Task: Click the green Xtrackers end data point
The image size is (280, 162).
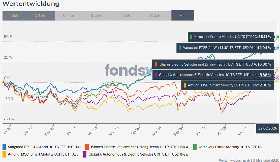Action: pos(278,37)
